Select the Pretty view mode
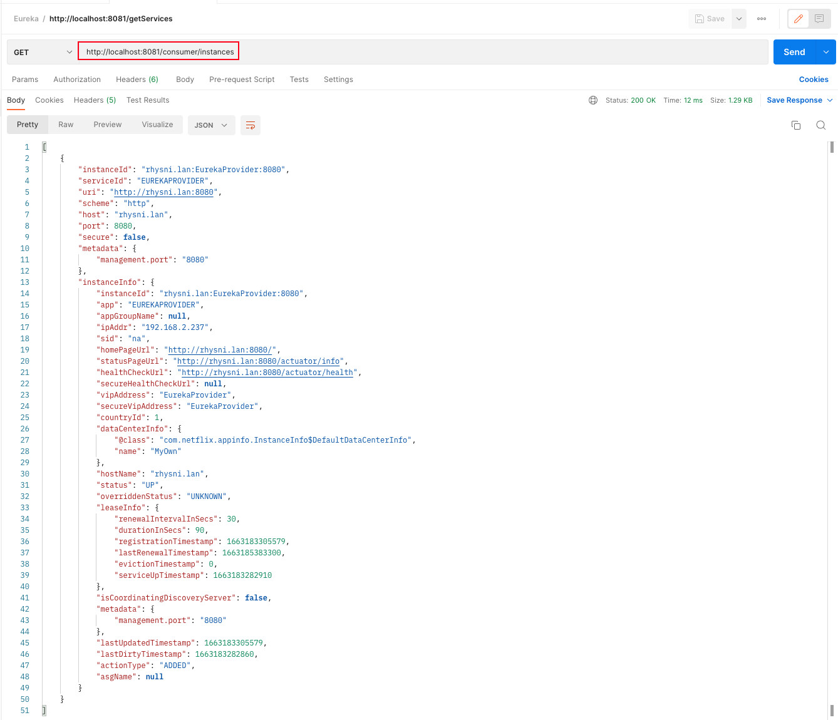The width and height of the screenshot is (838, 720). pyautogui.click(x=28, y=125)
